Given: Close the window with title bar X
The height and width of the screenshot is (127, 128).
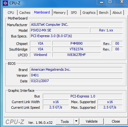Looking at the screenshot, I should [122, 2].
